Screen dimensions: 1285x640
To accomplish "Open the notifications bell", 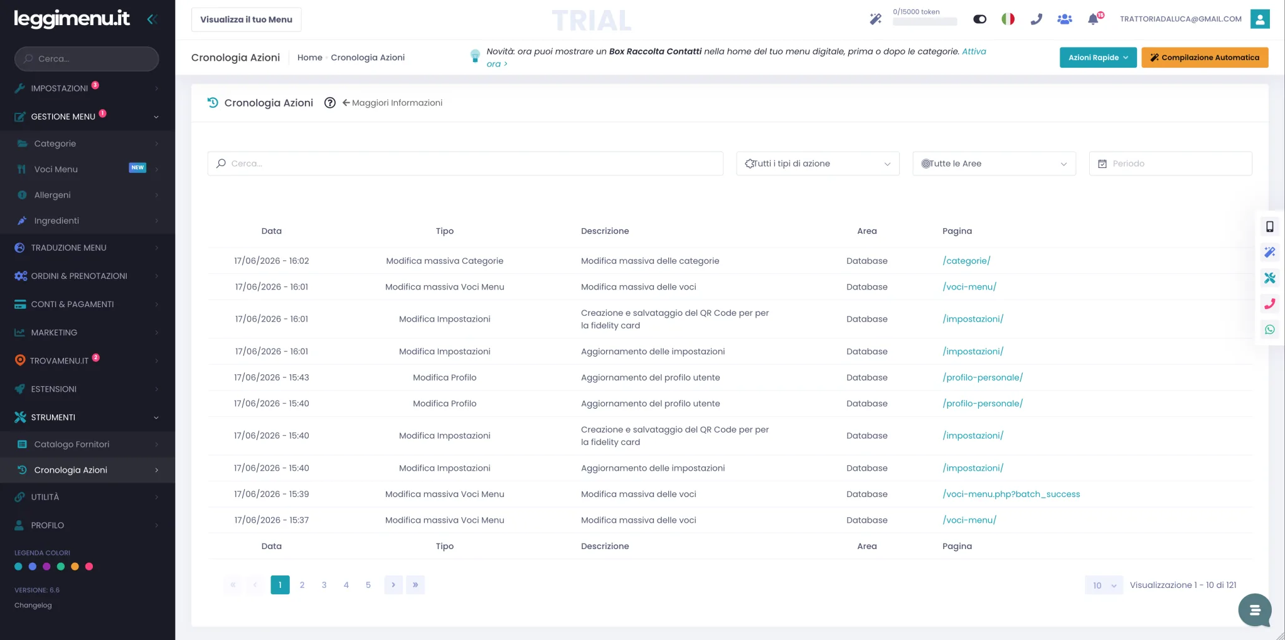I will pos(1093,19).
